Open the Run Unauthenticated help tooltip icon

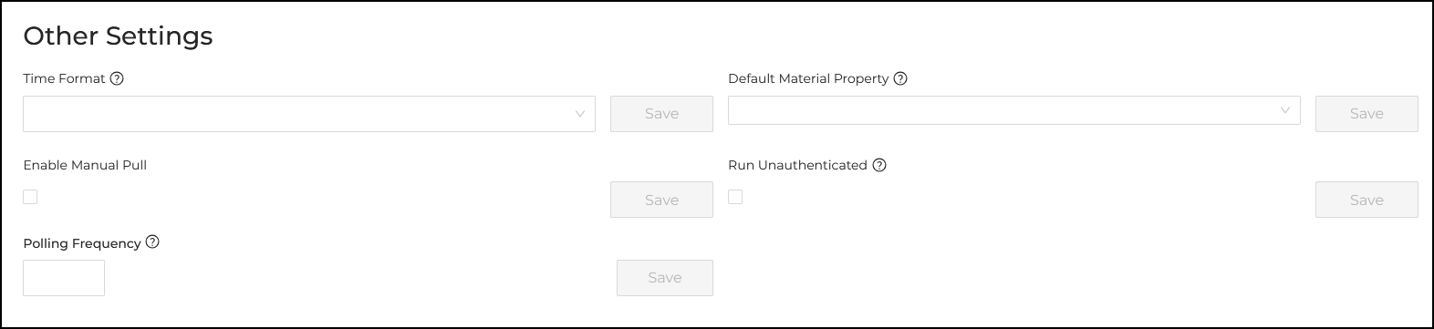(879, 165)
